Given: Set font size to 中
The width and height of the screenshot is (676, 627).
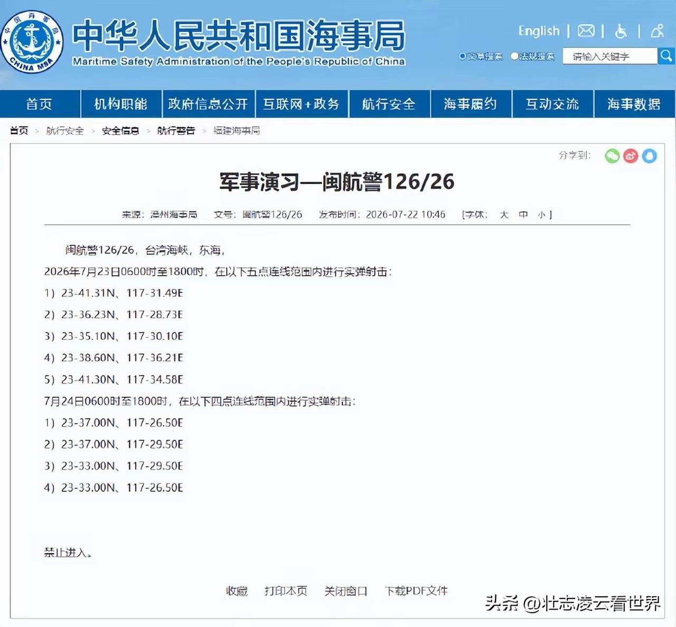Looking at the screenshot, I should point(523,214).
